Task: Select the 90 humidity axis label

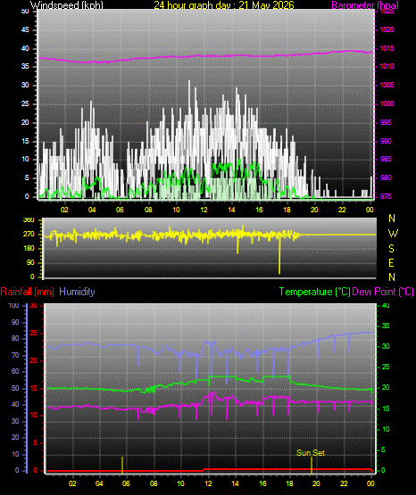Action: [x=15, y=322]
